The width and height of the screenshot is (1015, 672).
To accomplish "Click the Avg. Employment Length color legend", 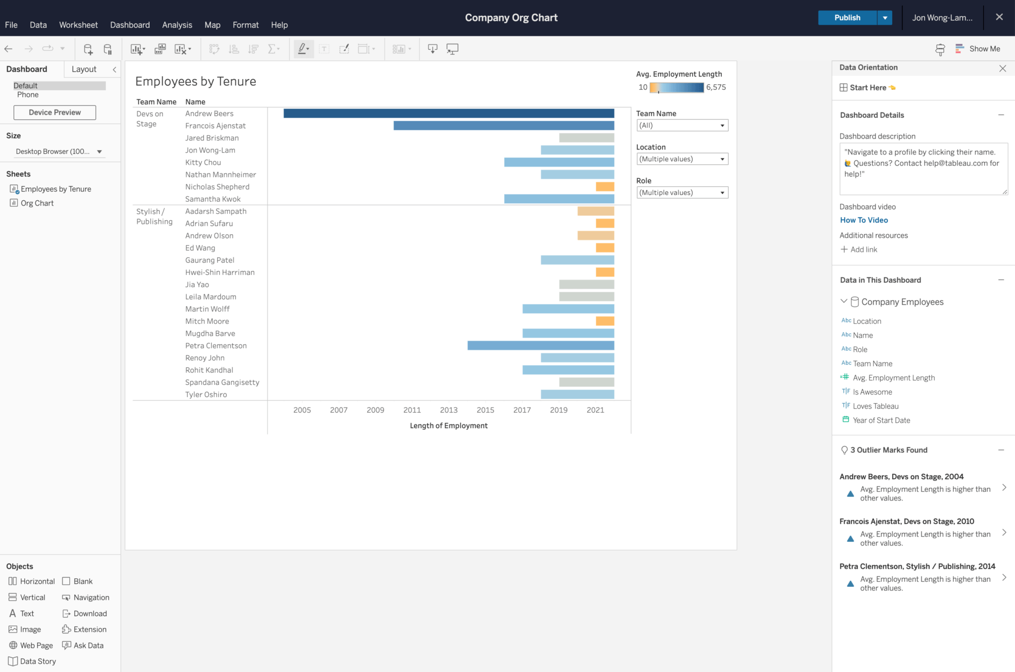I will (676, 88).
